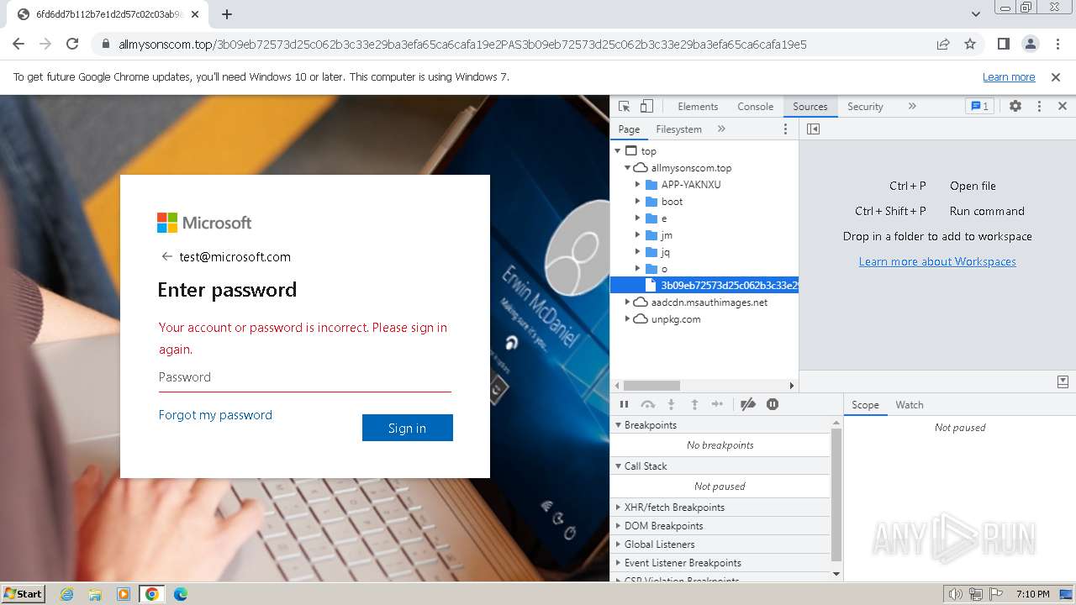The height and width of the screenshot is (605, 1076).
Task: Expand XHR/fetch Breakpoints section
Action: click(x=720, y=508)
